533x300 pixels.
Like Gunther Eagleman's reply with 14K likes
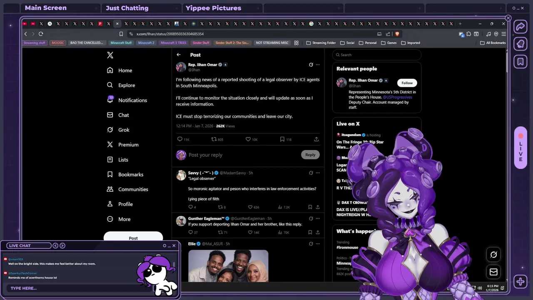(250, 232)
